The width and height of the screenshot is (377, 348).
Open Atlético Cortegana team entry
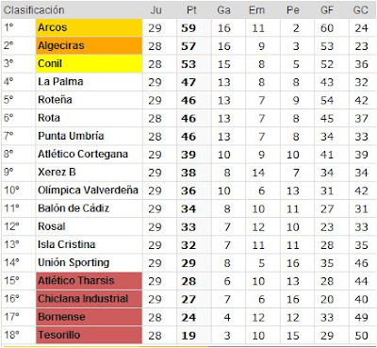[83, 154]
